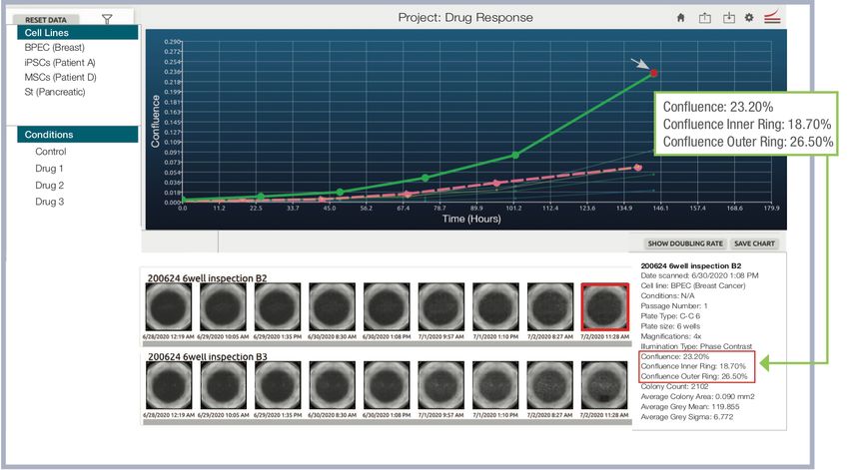The width and height of the screenshot is (849, 470).
Task: Open B3 thumbnail dated 7/2/2020 11:28 AM
Action: pyautogui.click(x=605, y=385)
